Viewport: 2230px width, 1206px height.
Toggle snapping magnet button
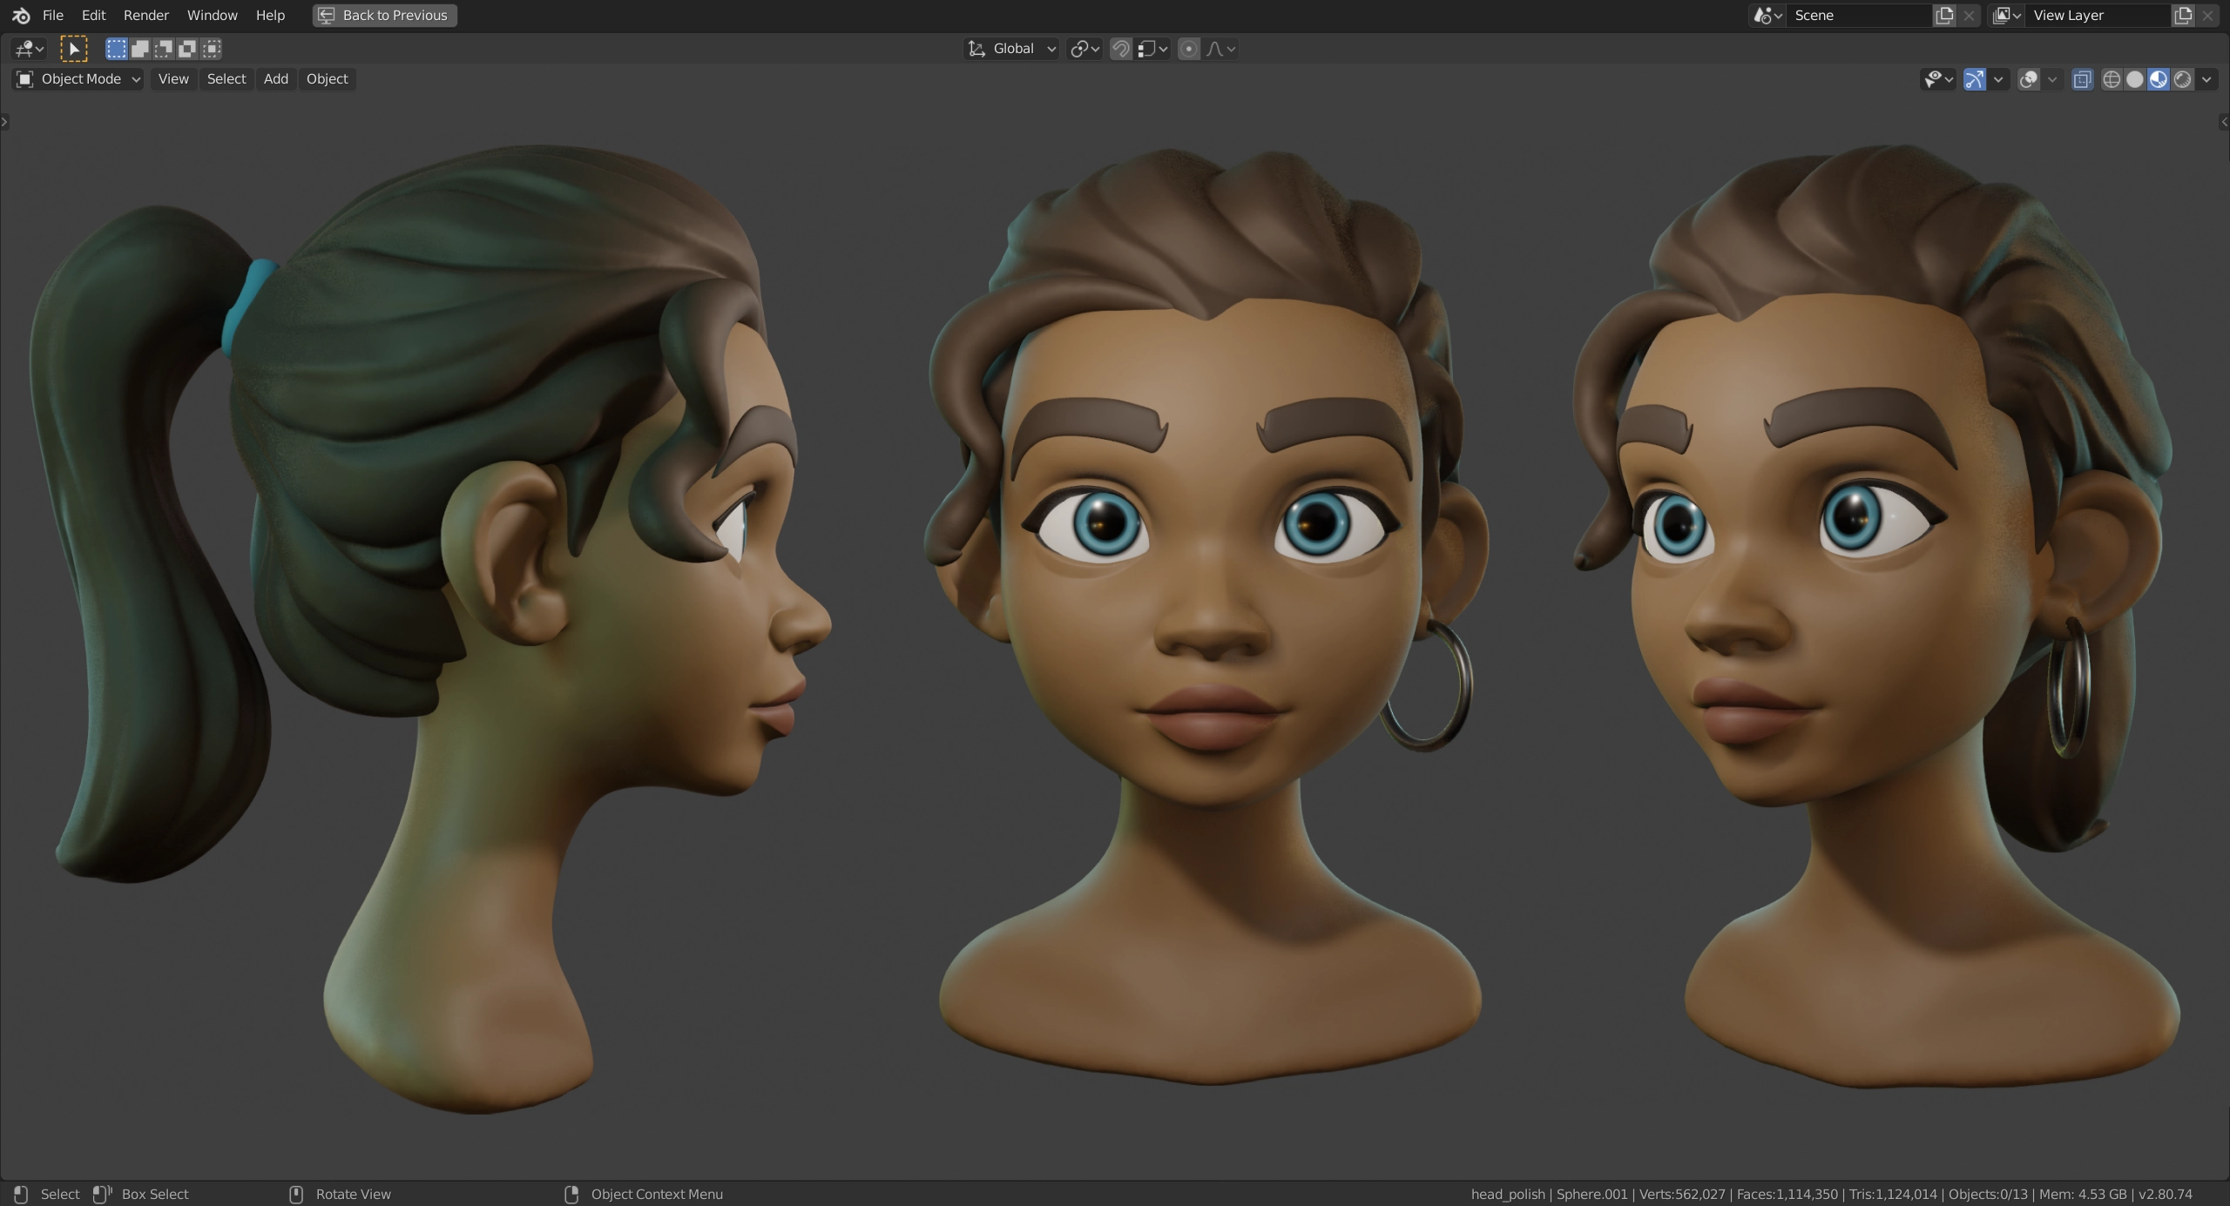click(x=1121, y=49)
